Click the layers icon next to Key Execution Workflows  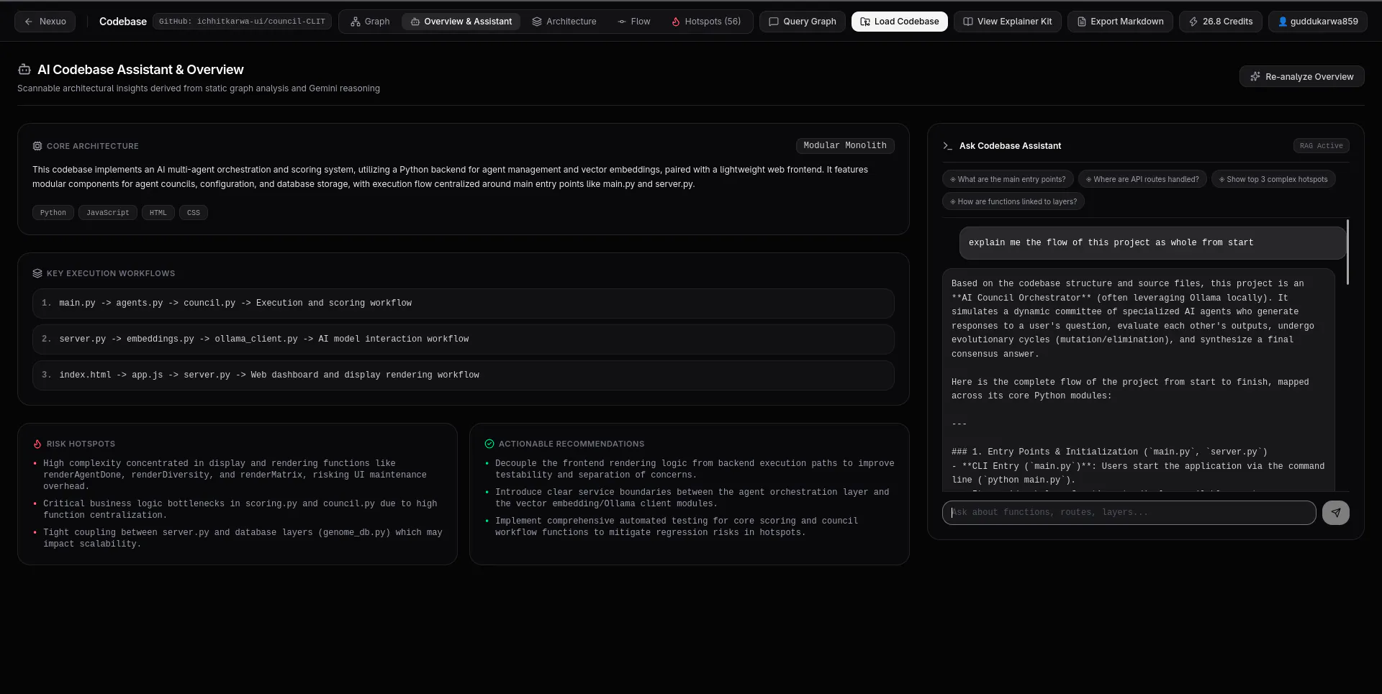pyautogui.click(x=37, y=273)
